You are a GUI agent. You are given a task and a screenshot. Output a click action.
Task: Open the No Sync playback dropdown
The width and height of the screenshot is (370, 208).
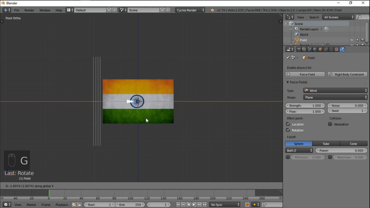point(225,204)
